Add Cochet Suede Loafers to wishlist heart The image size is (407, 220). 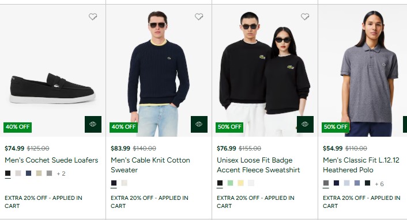93,17
